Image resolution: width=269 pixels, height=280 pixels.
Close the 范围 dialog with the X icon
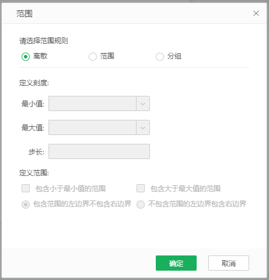point(256,13)
